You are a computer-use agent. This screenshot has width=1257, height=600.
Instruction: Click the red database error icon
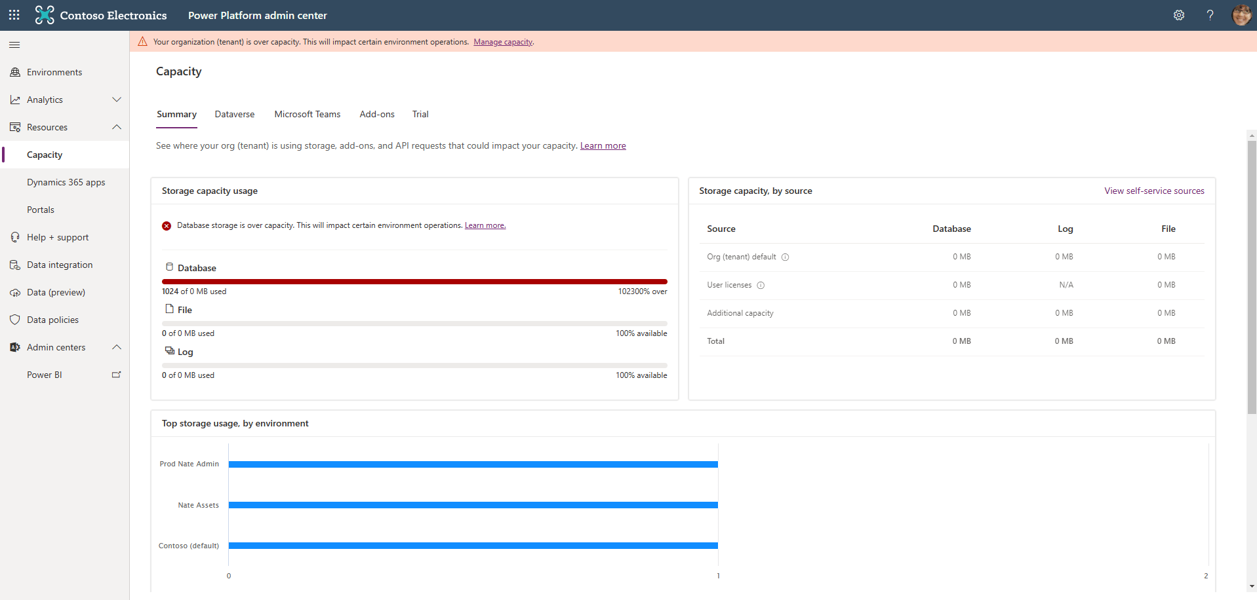pyautogui.click(x=167, y=226)
